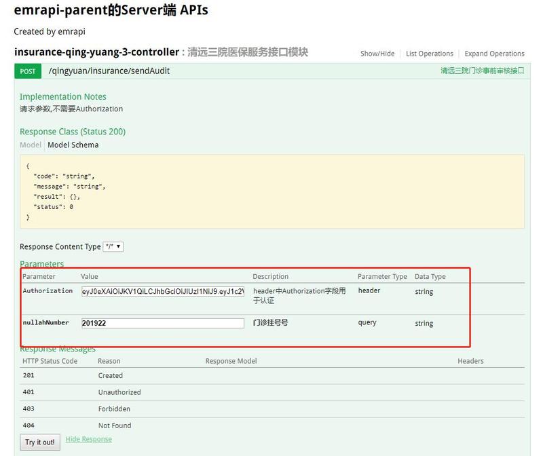Click the 清远三院门诊事前审核接口 summary text

(x=483, y=71)
